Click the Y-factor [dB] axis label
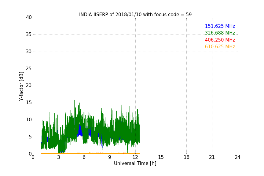This screenshot has height=176, width=264. pyautogui.click(x=21, y=86)
